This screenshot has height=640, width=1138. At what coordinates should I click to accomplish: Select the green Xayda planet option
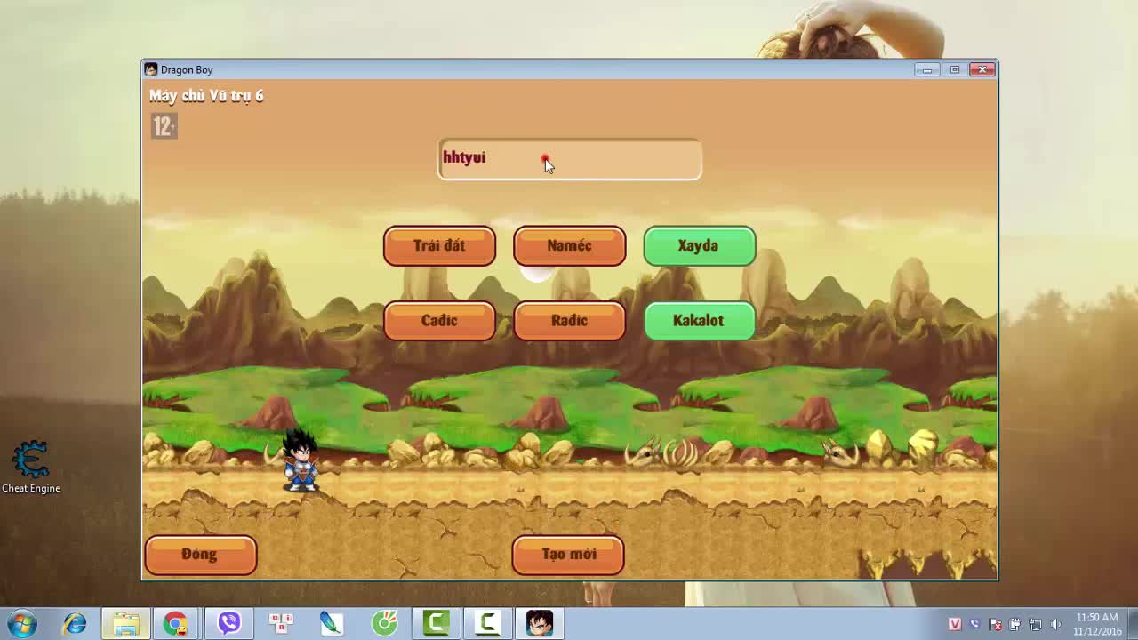(699, 246)
